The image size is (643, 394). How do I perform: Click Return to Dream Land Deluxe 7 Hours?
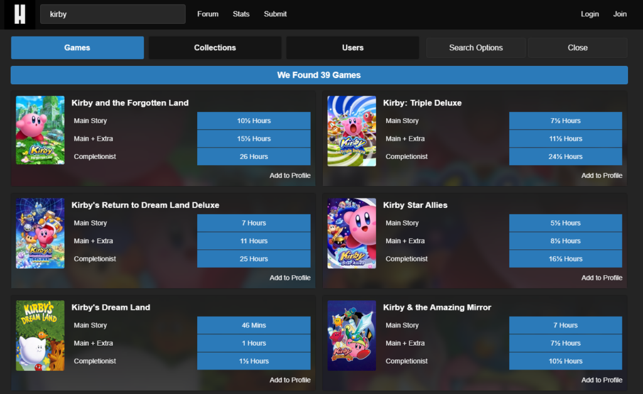pyautogui.click(x=254, y=223)
